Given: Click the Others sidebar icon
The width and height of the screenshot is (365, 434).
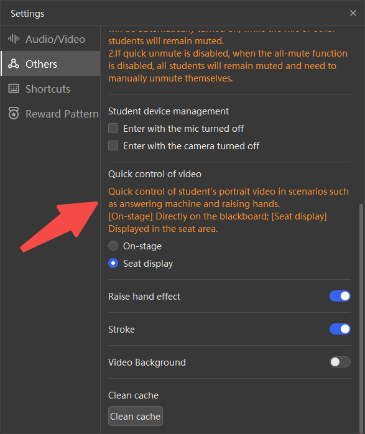Looking at the screenshot, I should click(13, 63).
